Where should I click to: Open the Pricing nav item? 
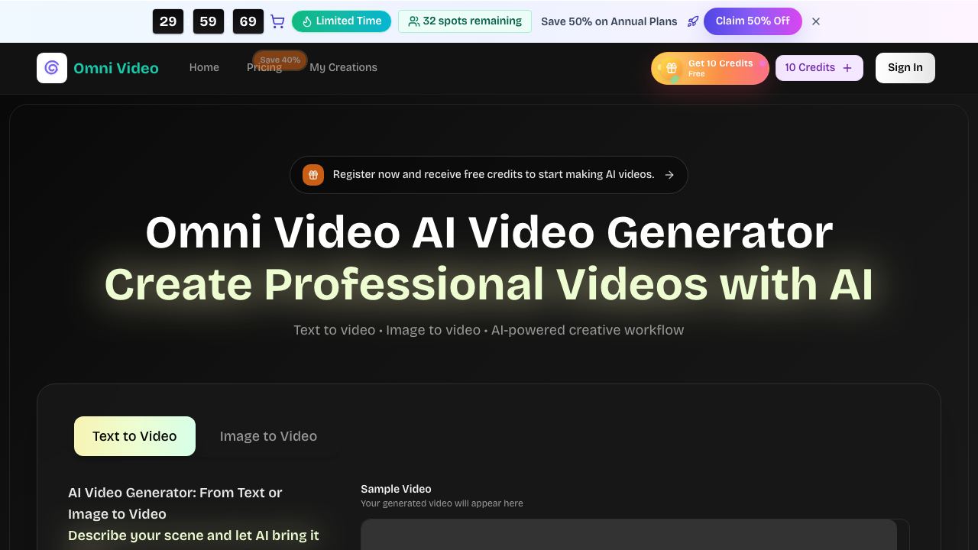[264, 68]
